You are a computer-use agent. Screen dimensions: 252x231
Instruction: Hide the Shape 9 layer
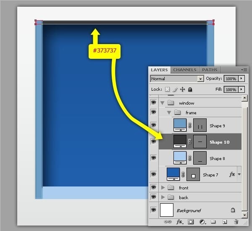click(153, 125)
